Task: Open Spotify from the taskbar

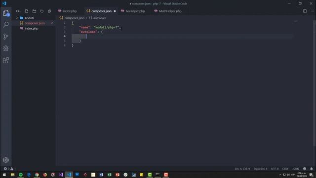Action: pos(21,175)
